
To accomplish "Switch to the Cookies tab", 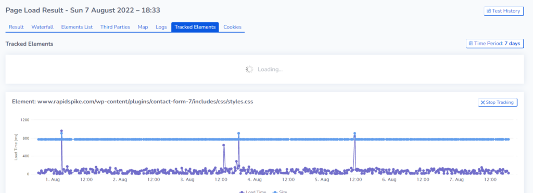I will [232, 27].
